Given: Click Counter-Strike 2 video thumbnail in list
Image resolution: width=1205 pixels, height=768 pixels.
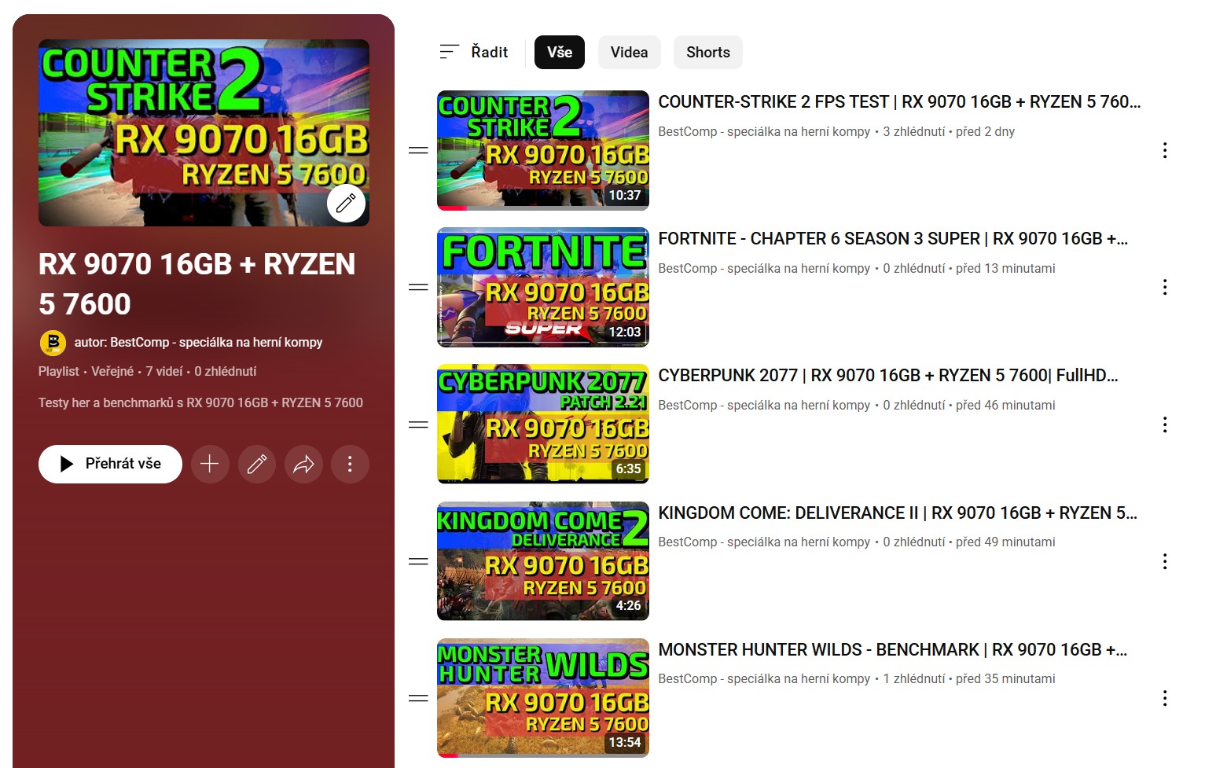Looking at the screenshot, I should point(543,150).
